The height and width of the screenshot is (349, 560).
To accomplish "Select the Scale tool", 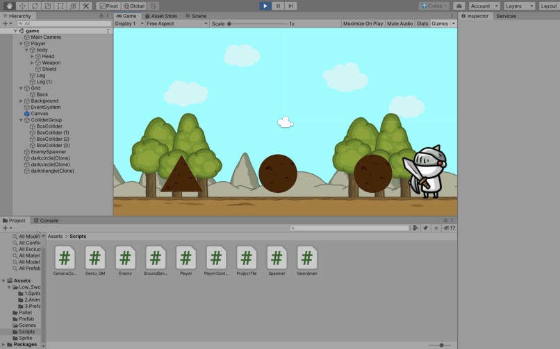I will click(47, 6).
